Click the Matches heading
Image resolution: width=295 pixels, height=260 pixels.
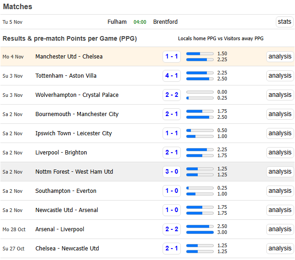point(18,7)
